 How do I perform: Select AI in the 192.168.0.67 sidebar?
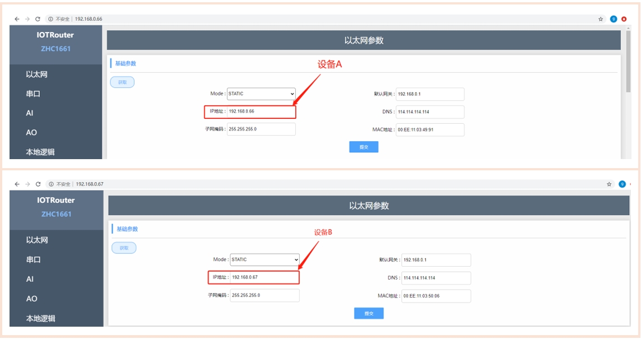click(x=30, y=279)
